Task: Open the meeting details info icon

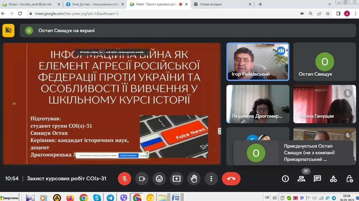Action: (285, 179)
